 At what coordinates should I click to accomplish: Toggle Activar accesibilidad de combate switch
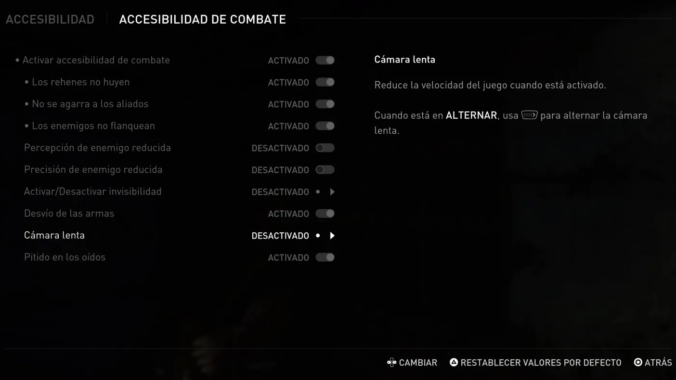click(325, 60)
